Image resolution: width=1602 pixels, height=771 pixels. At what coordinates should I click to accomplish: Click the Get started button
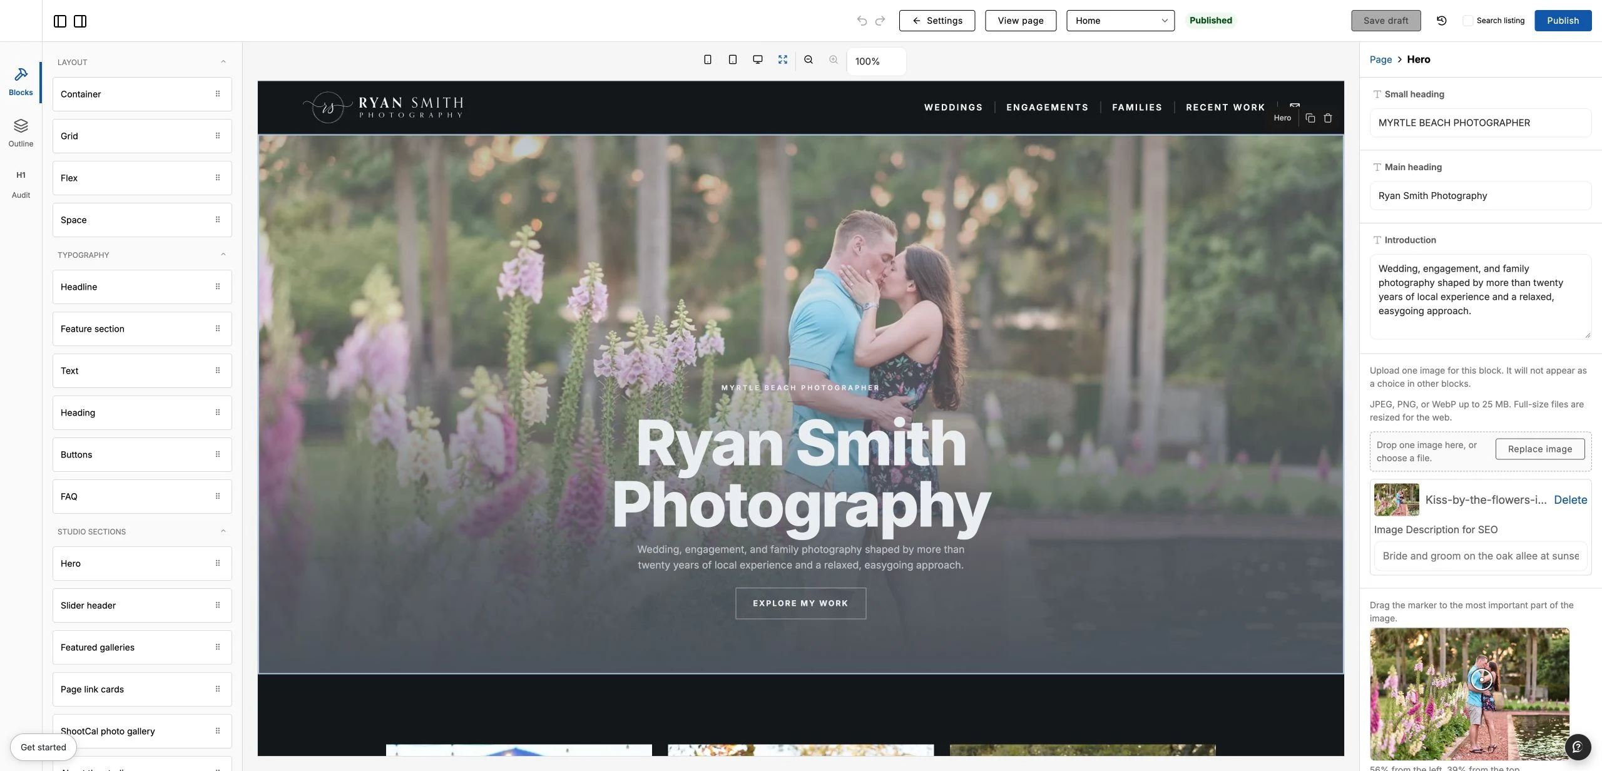(43, 747)
